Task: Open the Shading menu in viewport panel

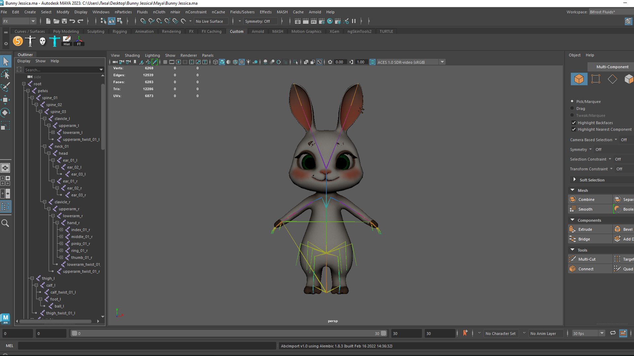Action: coord(132,55)
